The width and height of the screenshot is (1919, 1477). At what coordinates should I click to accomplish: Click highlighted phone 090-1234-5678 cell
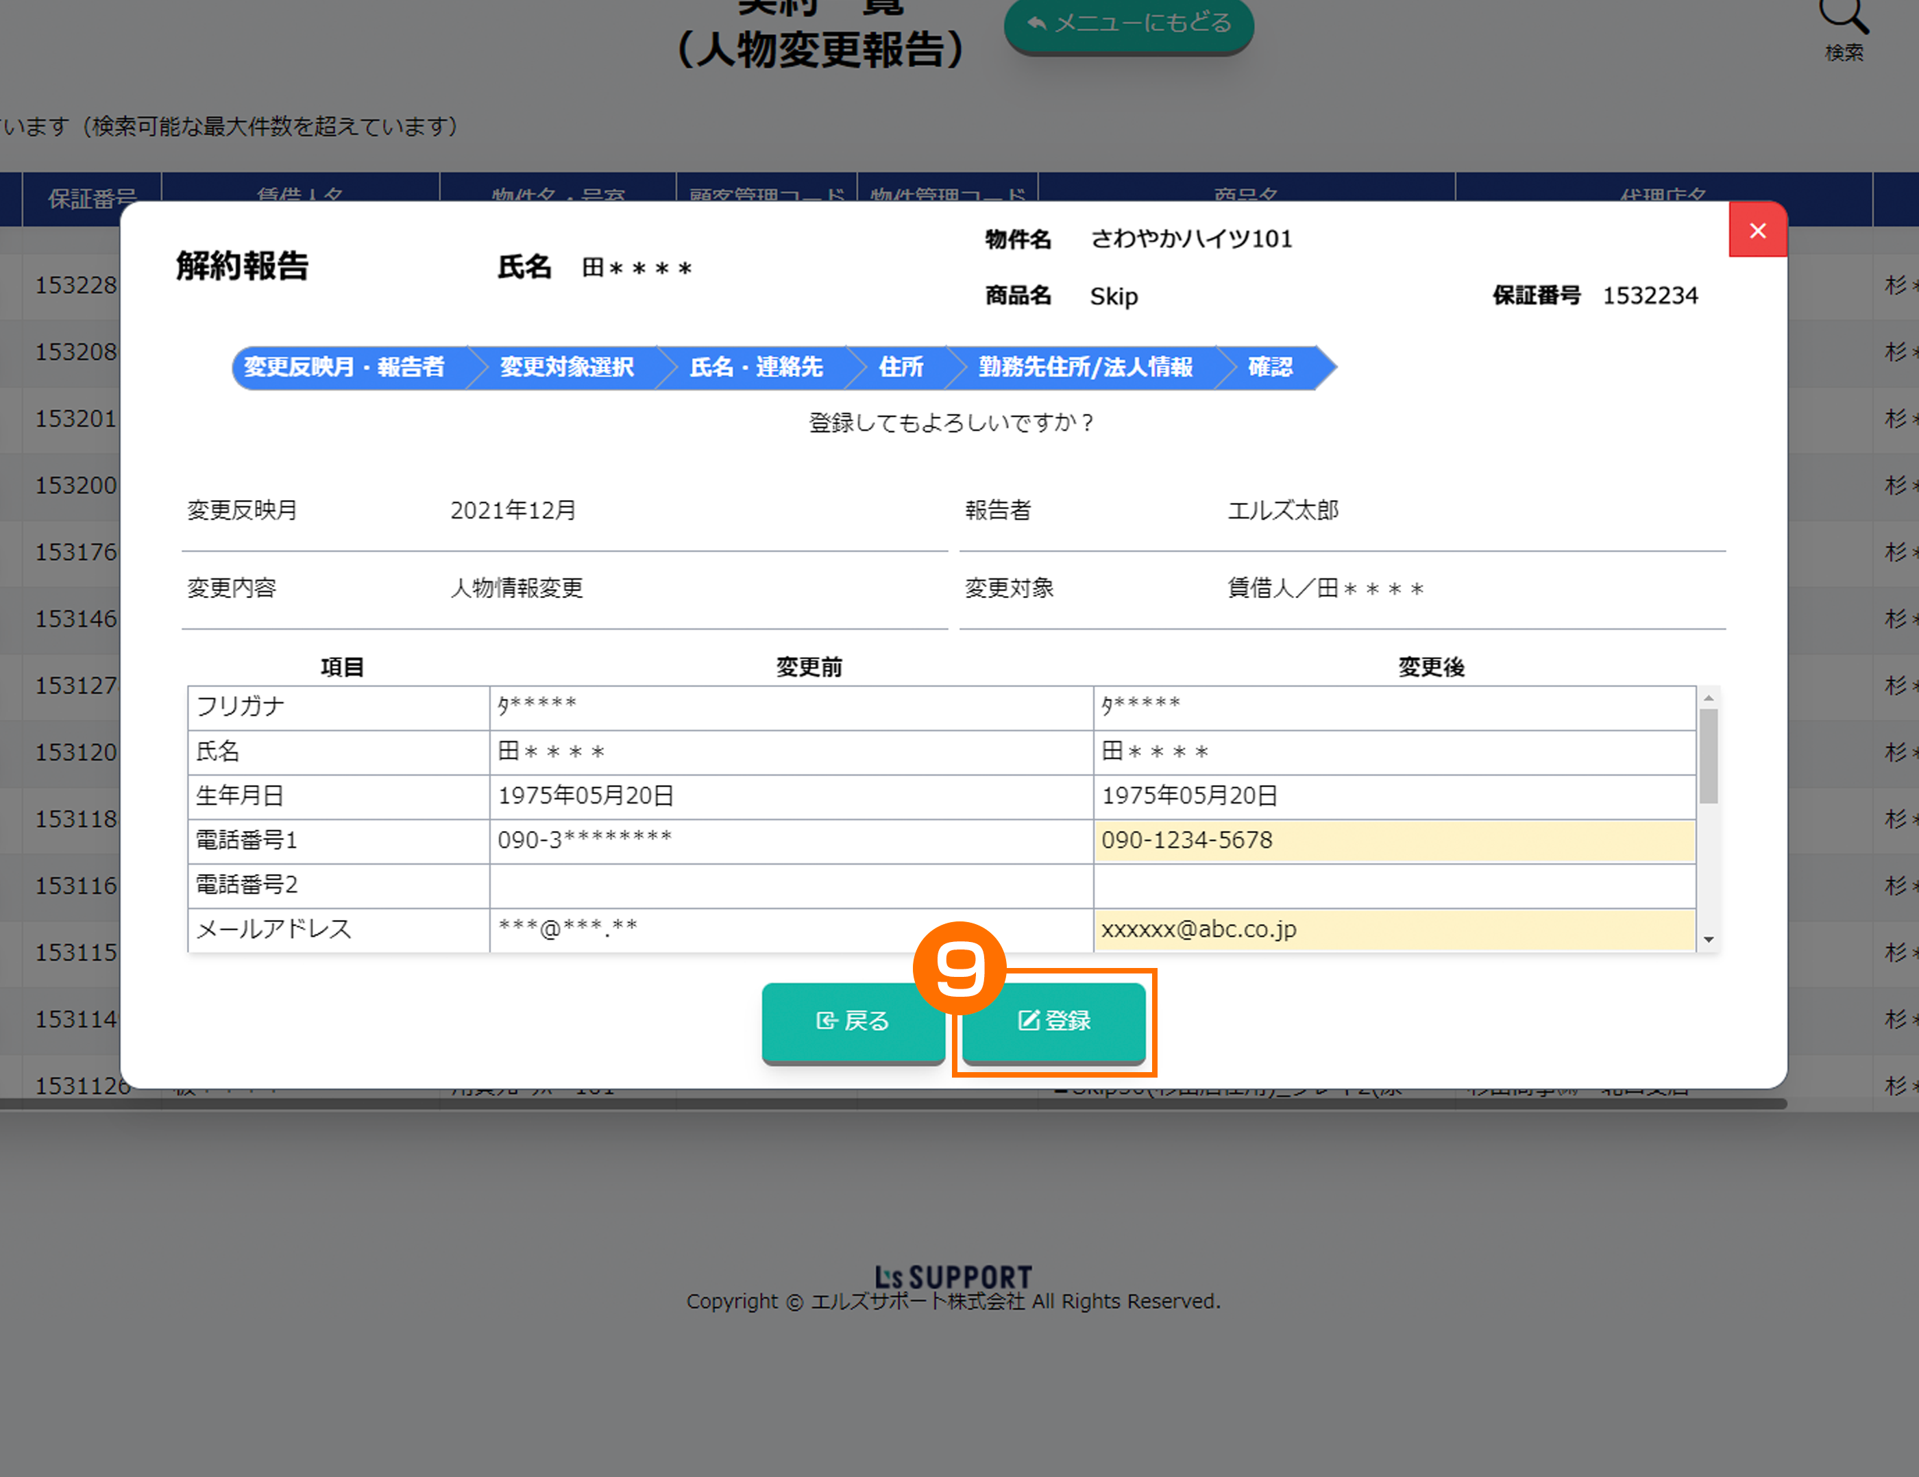point(1393,841)
